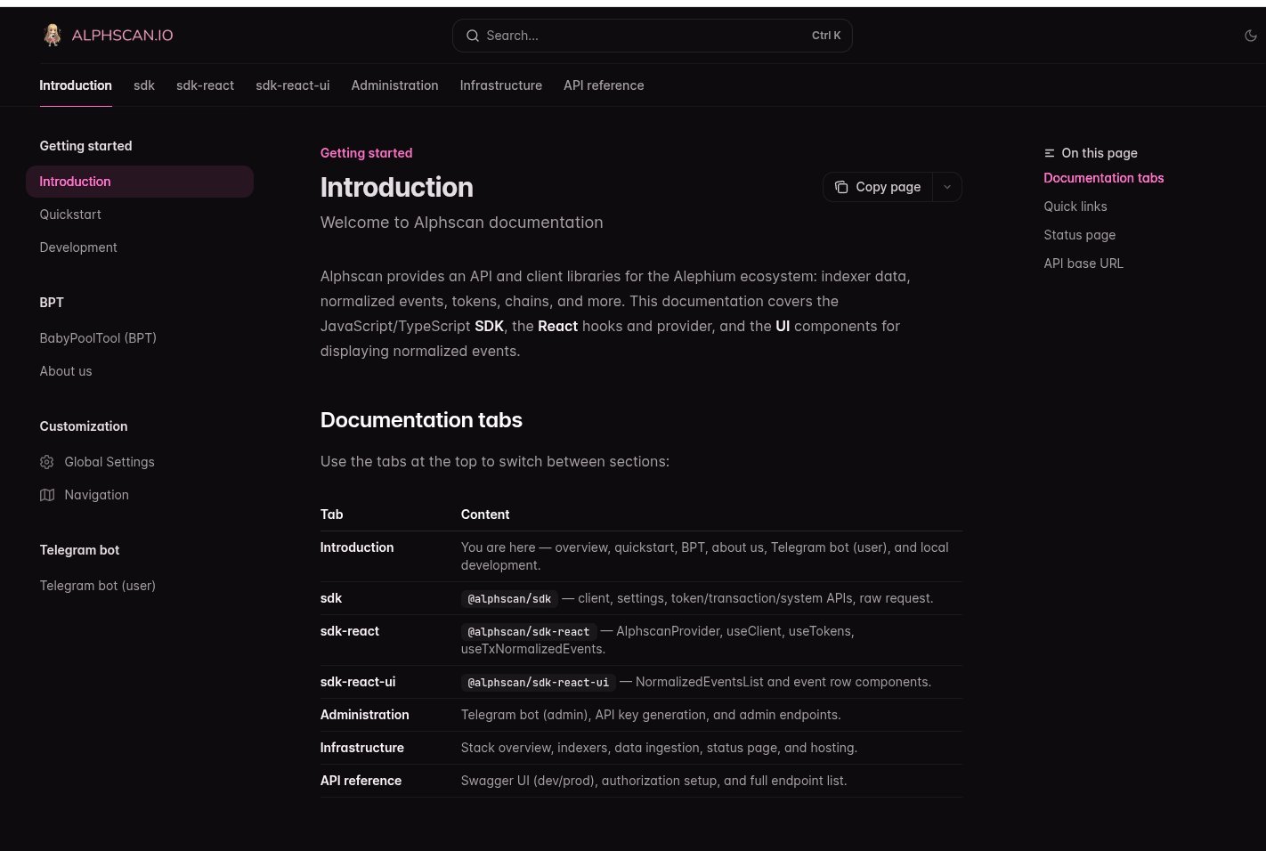Click the On this page list icon

coord(1050,153)
